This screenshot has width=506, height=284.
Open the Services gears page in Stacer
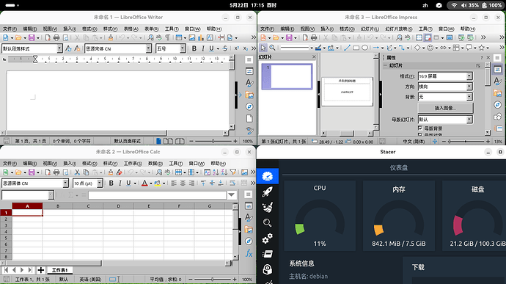pyautogui.click(x=267, y=239)
